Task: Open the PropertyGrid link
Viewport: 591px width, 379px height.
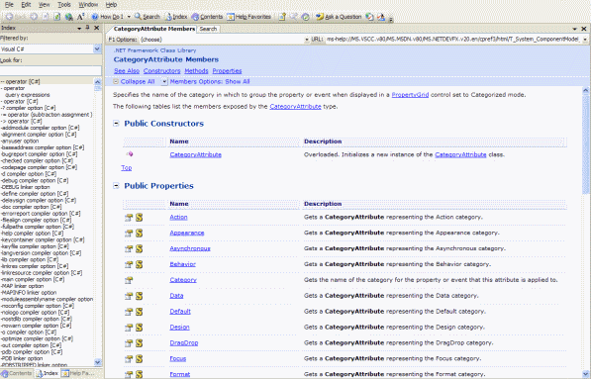Action: (410, 95)
